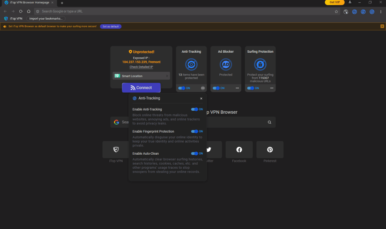Expand the Smart Location selector
This screenshot has width=386, height=229.
tap(141, 76)
